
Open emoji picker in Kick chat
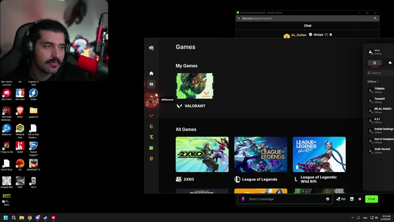(328, 199)
